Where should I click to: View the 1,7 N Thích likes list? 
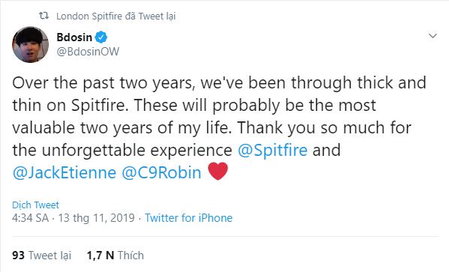pos(115,256)
